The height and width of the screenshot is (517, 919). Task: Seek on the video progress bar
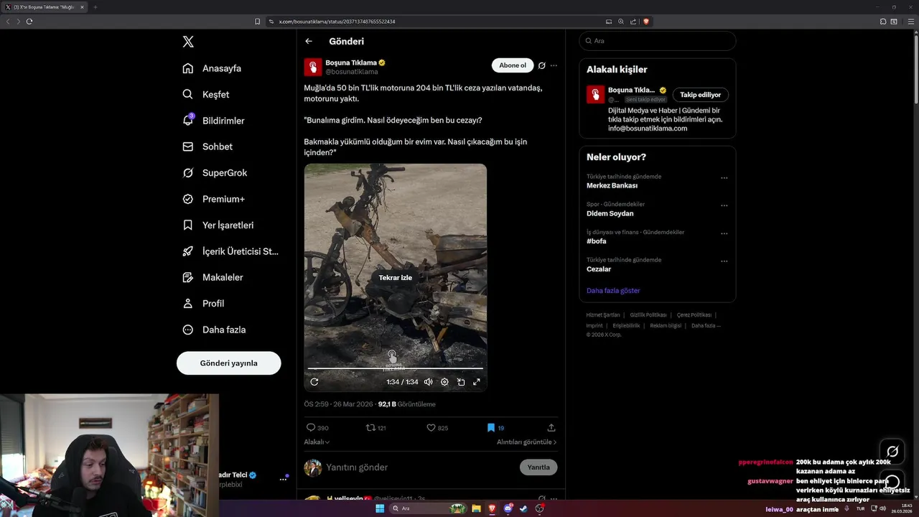[x=396, y=368]
